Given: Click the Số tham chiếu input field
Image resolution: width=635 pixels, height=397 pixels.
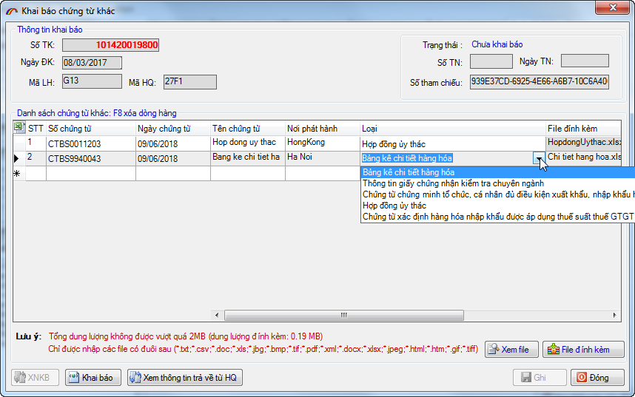Looking at the screenshot, I should point(539,82).
